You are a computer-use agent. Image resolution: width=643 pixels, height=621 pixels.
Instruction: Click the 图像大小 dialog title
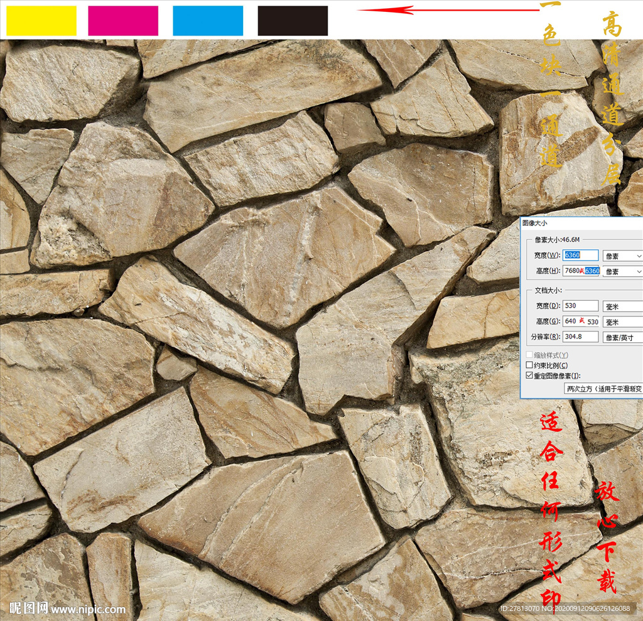[x=534, y=223]
